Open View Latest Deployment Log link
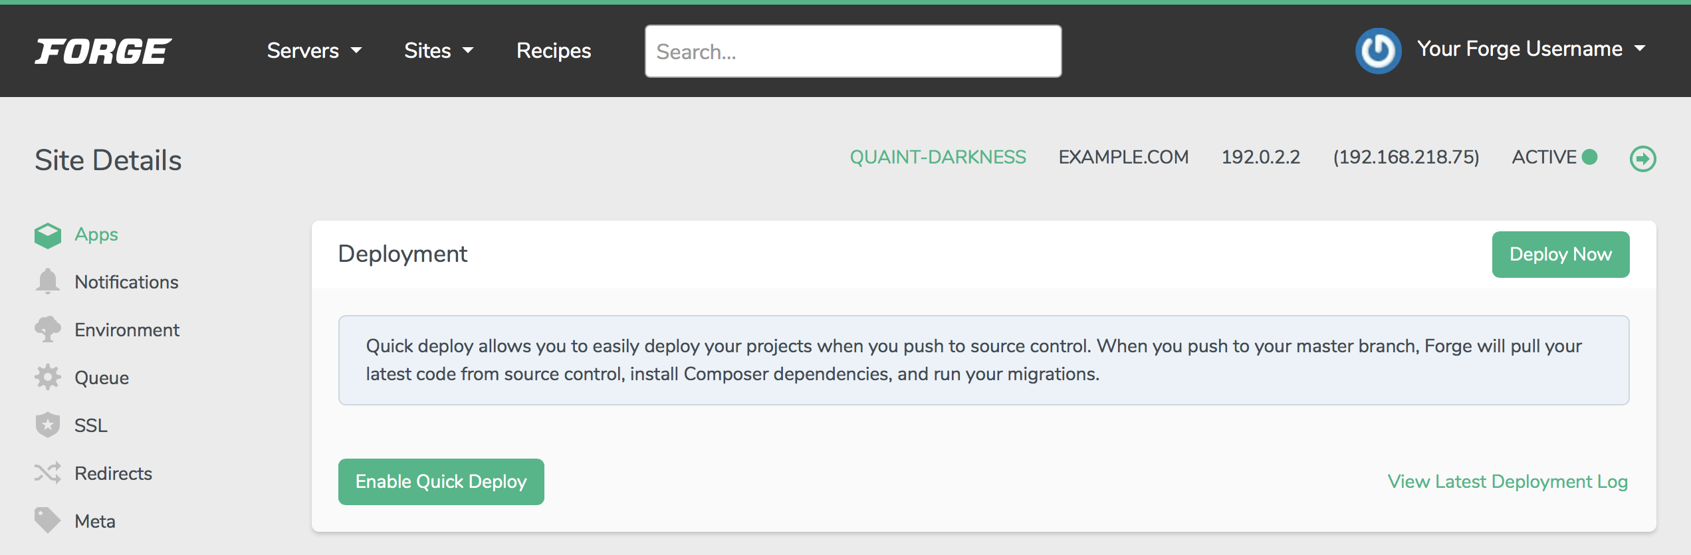This screenshot has width=1691, height=555. [1508, 482]
